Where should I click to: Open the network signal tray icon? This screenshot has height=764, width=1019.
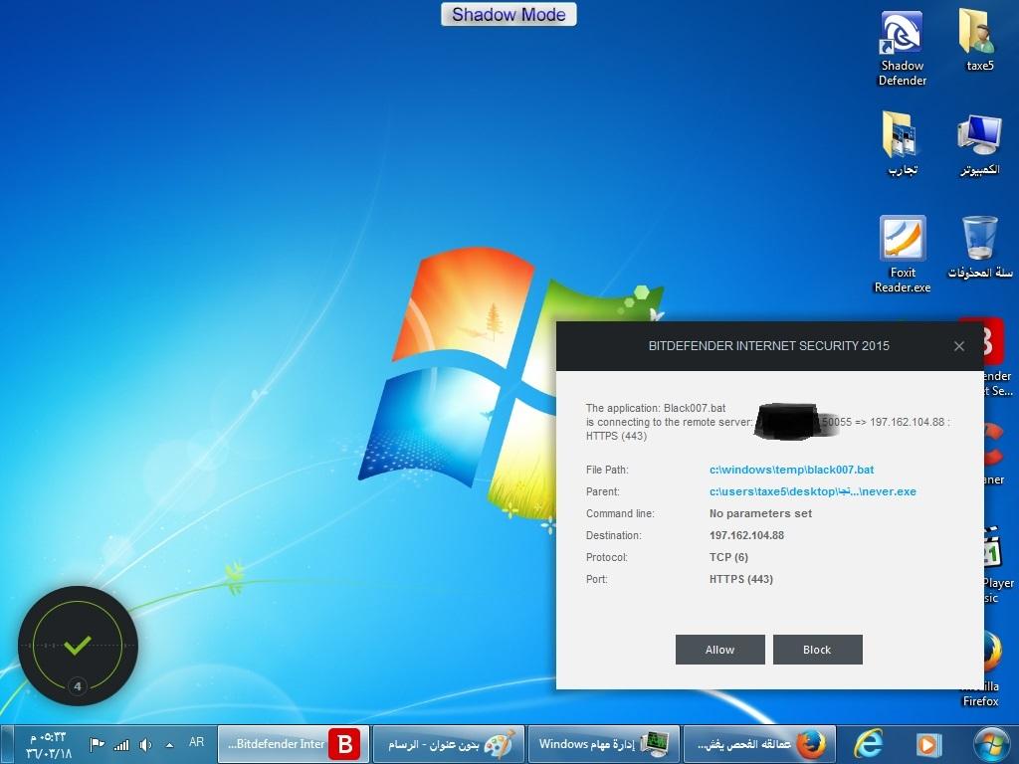(x=121, y=744)
